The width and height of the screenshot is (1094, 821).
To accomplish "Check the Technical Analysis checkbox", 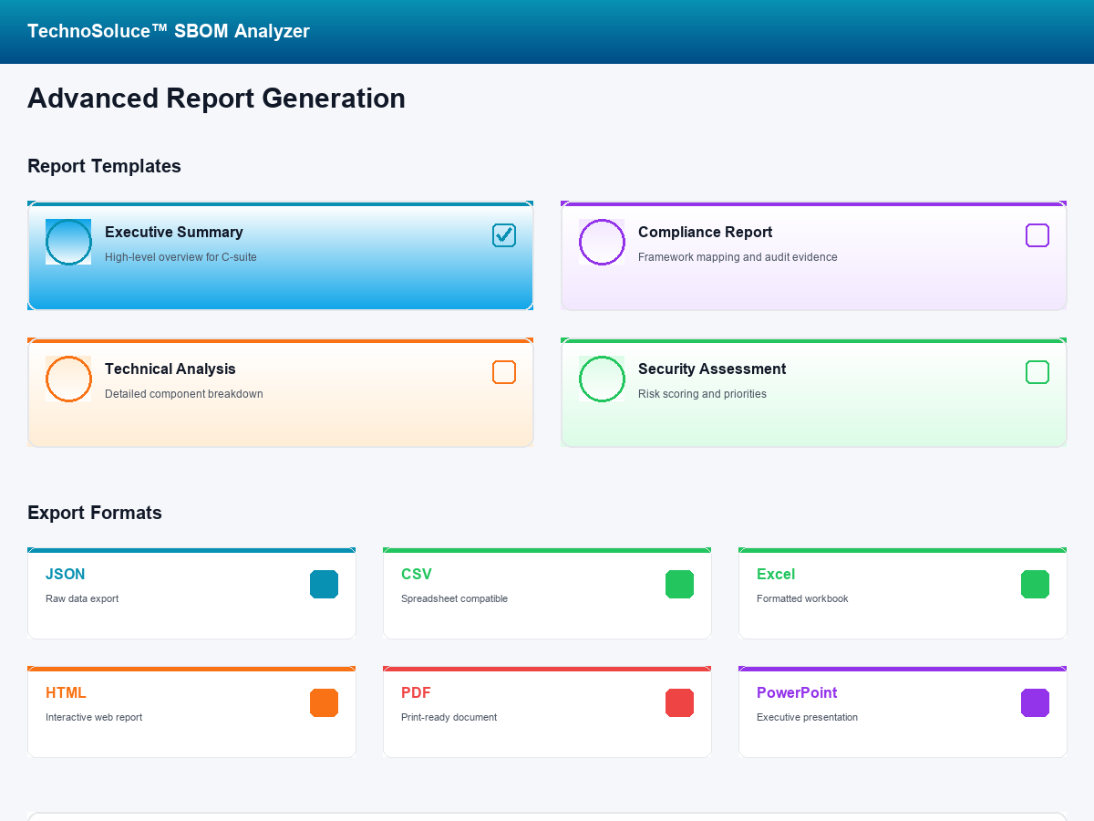I will 504,372.
